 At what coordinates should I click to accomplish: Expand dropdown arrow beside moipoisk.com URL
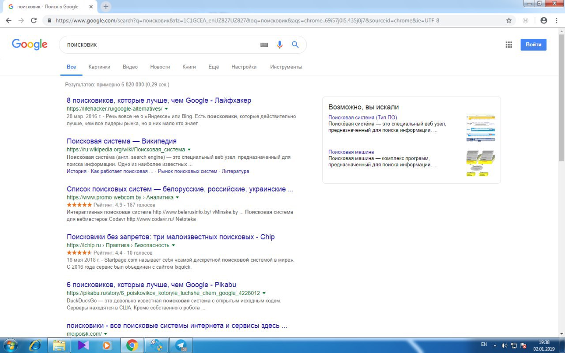(x=105, y=334)
